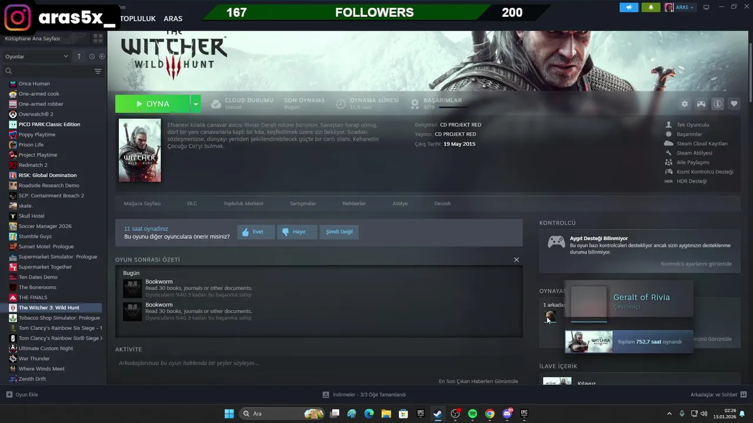The image size is (753, 423).
Task: Open Mağaza Sayfası tab
Action: tap(142, 203)
